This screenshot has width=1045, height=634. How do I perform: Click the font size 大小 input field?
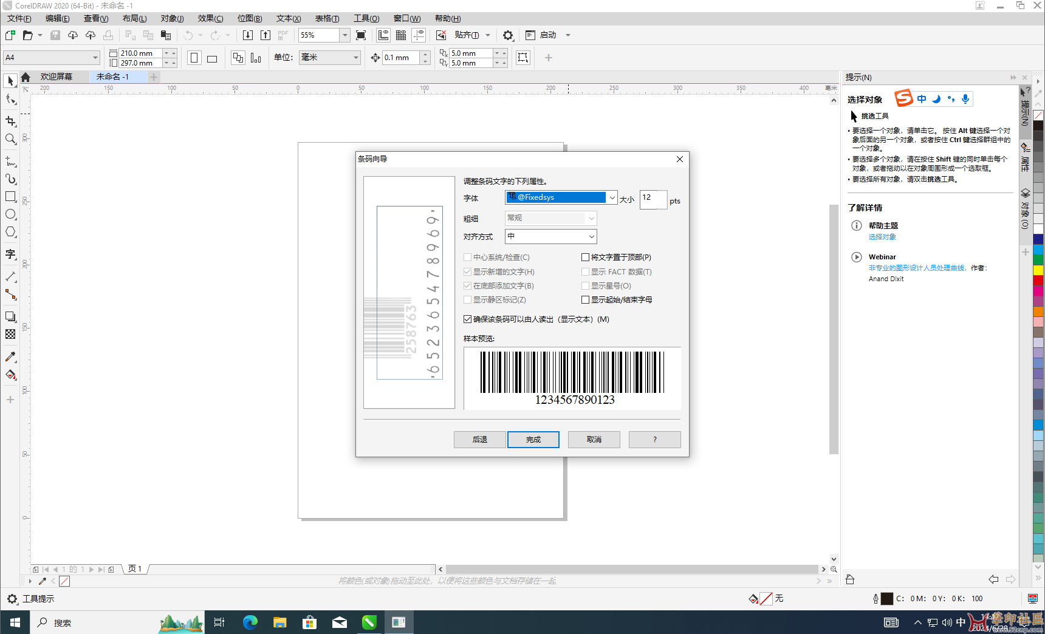[653, 199]
